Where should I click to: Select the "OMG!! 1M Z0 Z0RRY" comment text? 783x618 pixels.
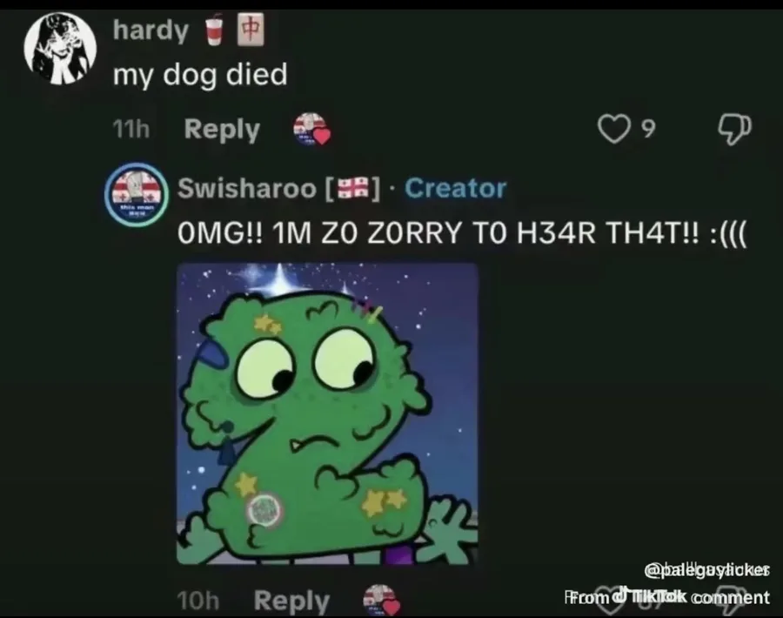click(462, 232)
